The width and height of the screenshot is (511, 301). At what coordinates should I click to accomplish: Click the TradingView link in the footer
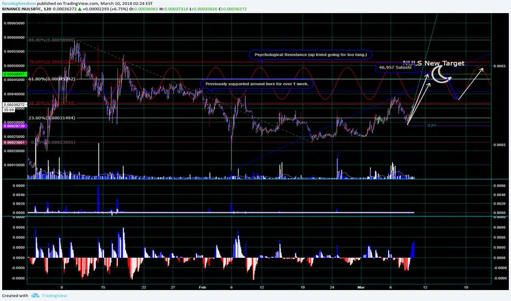click(x=54, y=296)
